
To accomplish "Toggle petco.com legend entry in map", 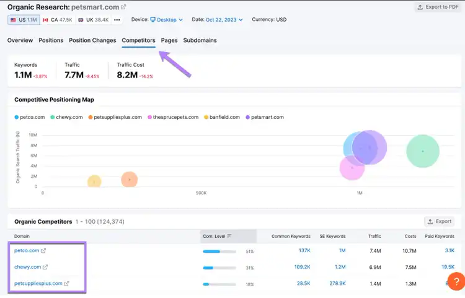I will 29,117.
